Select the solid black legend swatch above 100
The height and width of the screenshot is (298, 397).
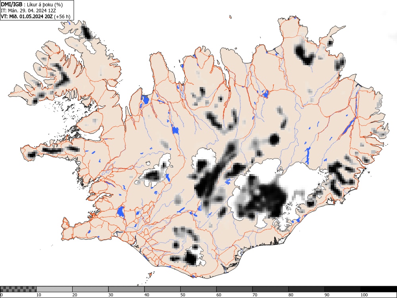point(378,289)
